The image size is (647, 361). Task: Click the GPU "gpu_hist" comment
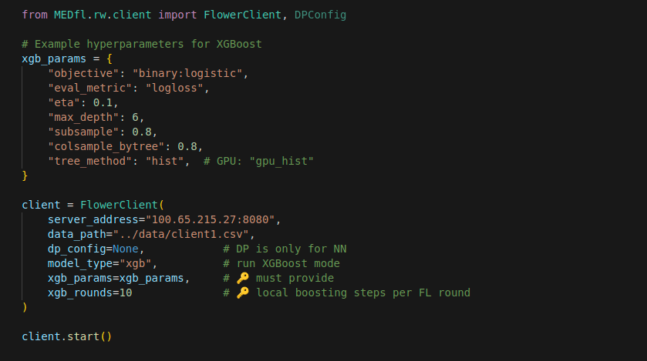(258, 161)
